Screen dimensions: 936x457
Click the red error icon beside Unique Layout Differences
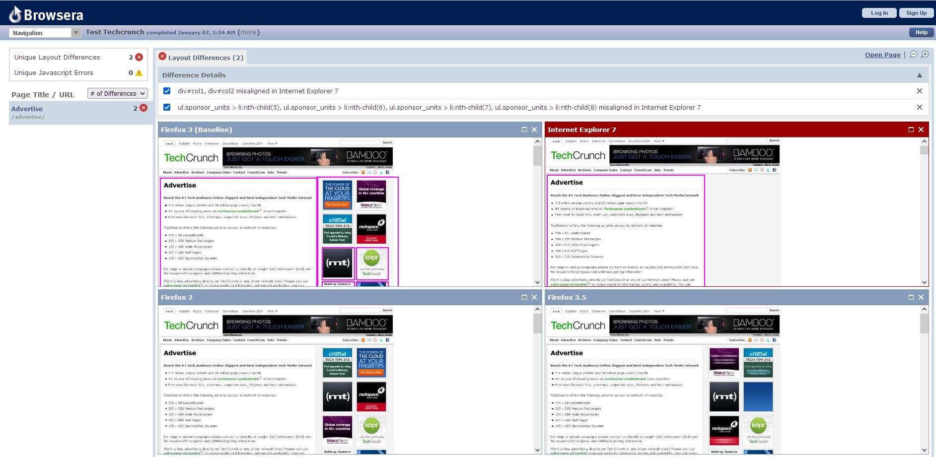tap(139, 57)
